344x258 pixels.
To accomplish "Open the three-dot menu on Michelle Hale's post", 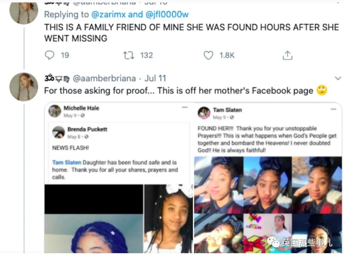I will 185,108.
